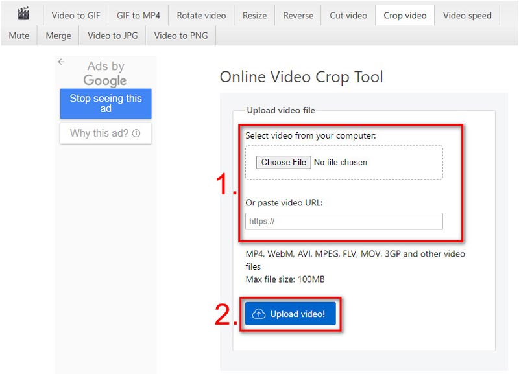Click the Or paste video URL label
Screen dimensions: 519x374
click(x=284, y=203)
